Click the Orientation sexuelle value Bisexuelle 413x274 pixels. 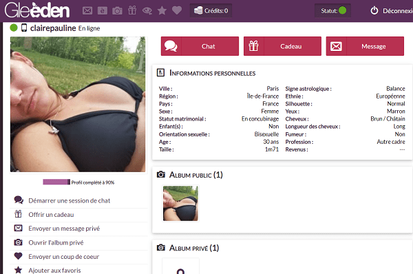coord(266,134)
